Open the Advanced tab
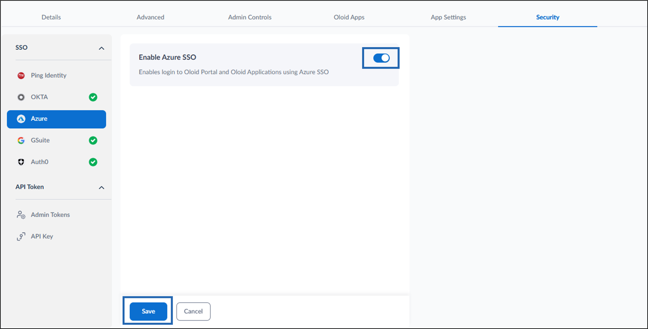The height and width of the screenshot is (329, 648). point(150,17)
